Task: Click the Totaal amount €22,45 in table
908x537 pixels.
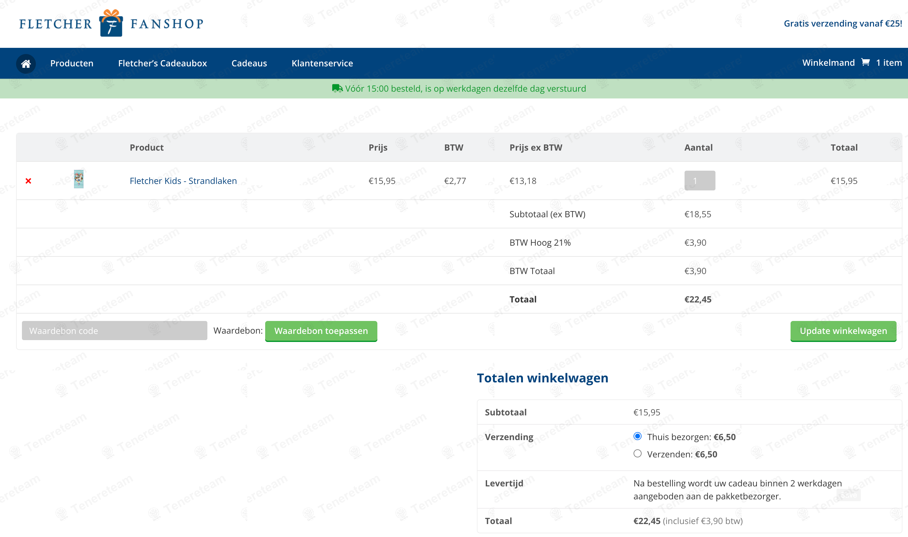Action: (698, 300)
